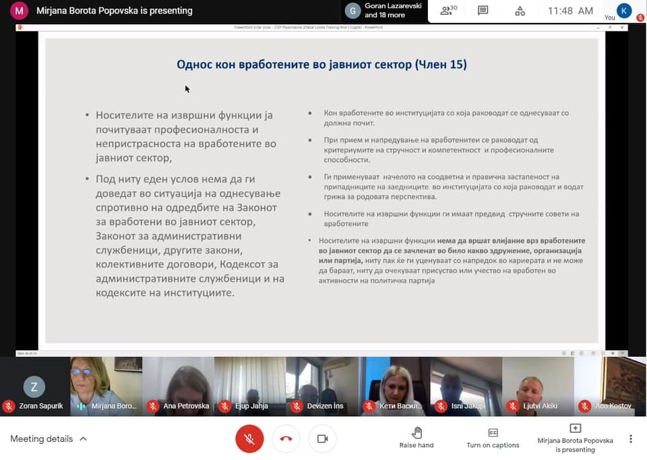Raise hand in the meeting
The width and height of the screenshot is (647, 460).
417,437
